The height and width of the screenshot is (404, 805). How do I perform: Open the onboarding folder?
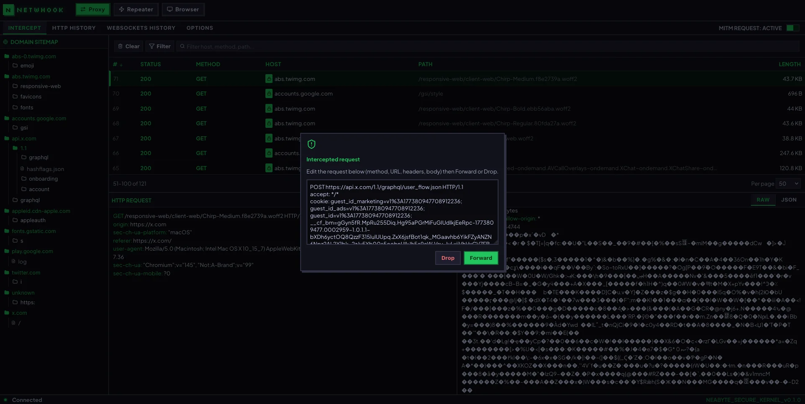[x=39, y=179]
